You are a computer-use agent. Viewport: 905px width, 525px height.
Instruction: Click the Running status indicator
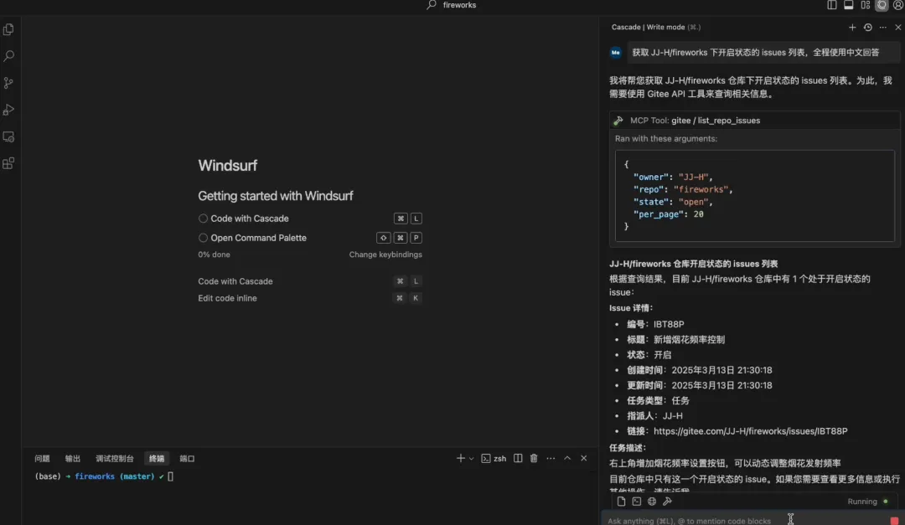pyautogui.click(x=867, y=502)
